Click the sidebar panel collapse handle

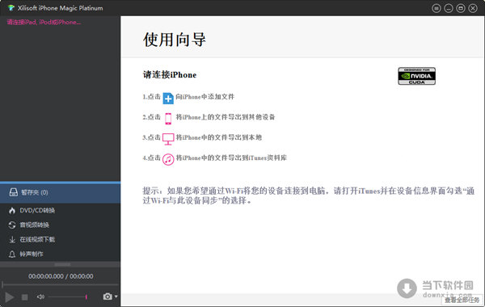coord(62,265)
